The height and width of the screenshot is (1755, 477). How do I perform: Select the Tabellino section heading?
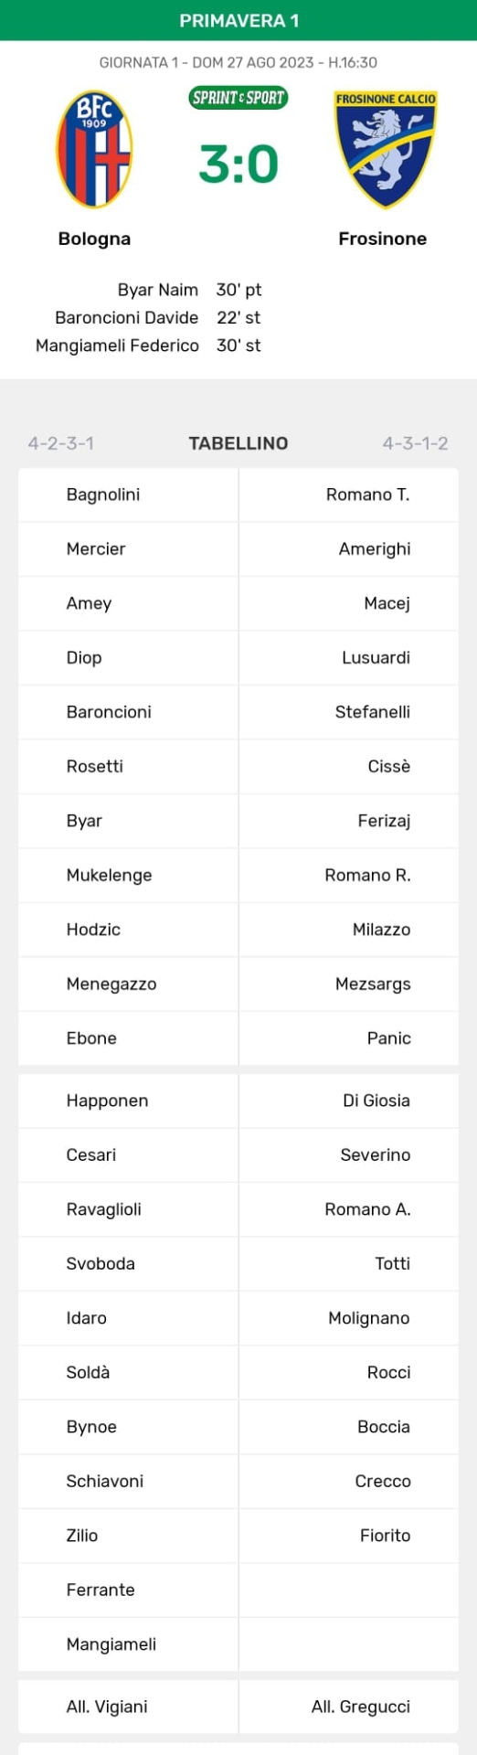[x=238, y=443]
